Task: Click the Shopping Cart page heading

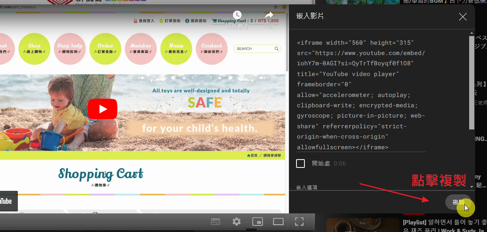Action: point(101,174)
